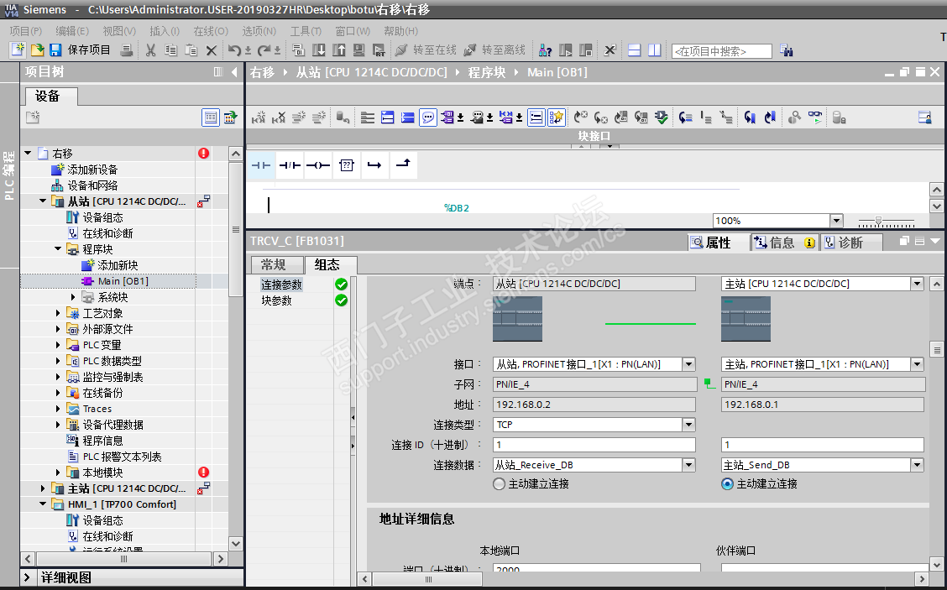The image size is (947, 590).
Task: Open the connection type (连接类型) TCP dropdown
Action: [688, 425]
